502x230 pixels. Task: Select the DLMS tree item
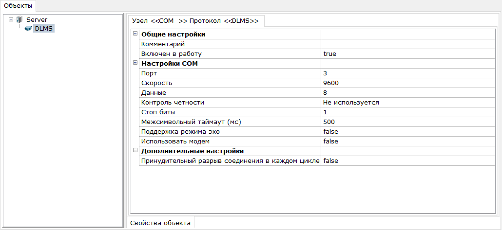point(44,28)
